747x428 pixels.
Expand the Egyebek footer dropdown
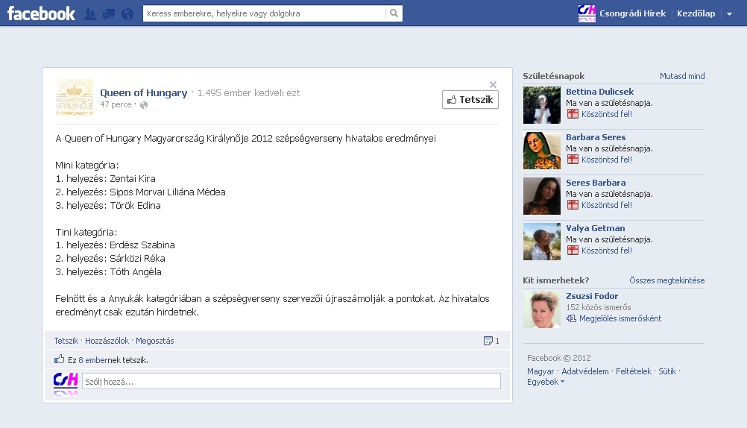click(546, 382)
